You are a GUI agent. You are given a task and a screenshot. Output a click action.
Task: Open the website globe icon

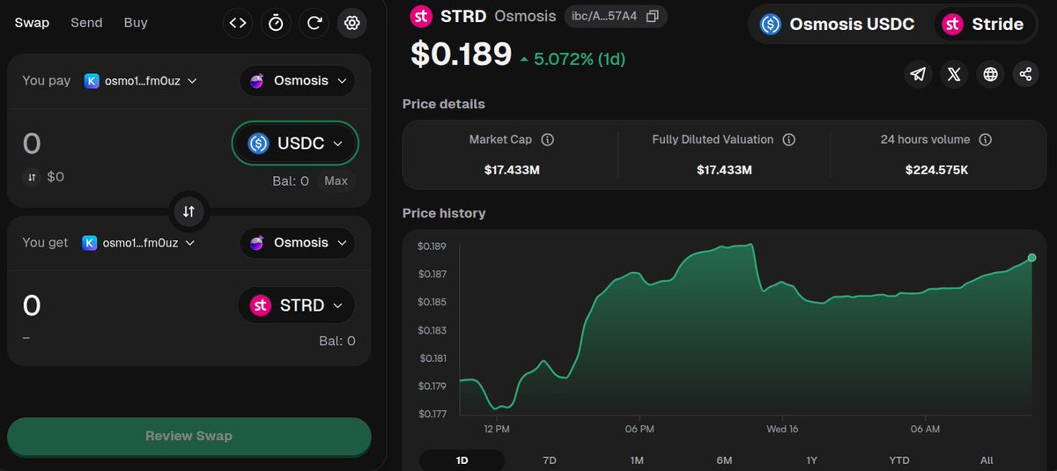[x=990, y=74]
